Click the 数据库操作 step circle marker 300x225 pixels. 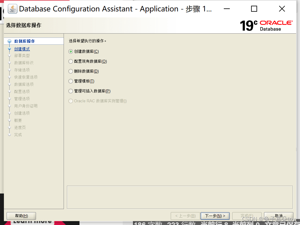click(9, 41)
